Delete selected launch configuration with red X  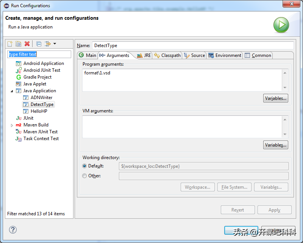click(x=27, y=44)
